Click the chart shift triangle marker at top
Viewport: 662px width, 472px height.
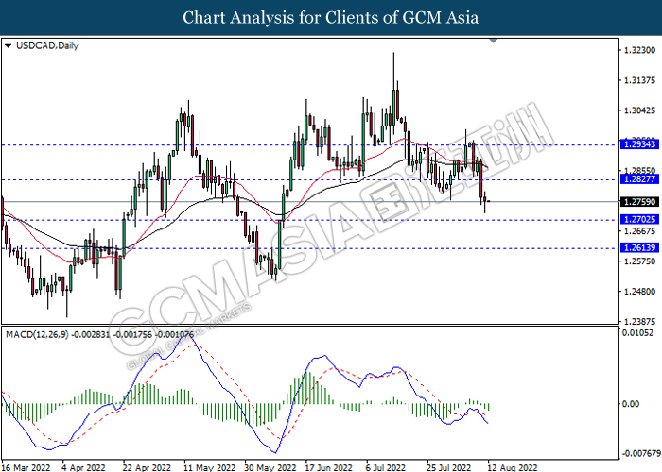point(493,41)
